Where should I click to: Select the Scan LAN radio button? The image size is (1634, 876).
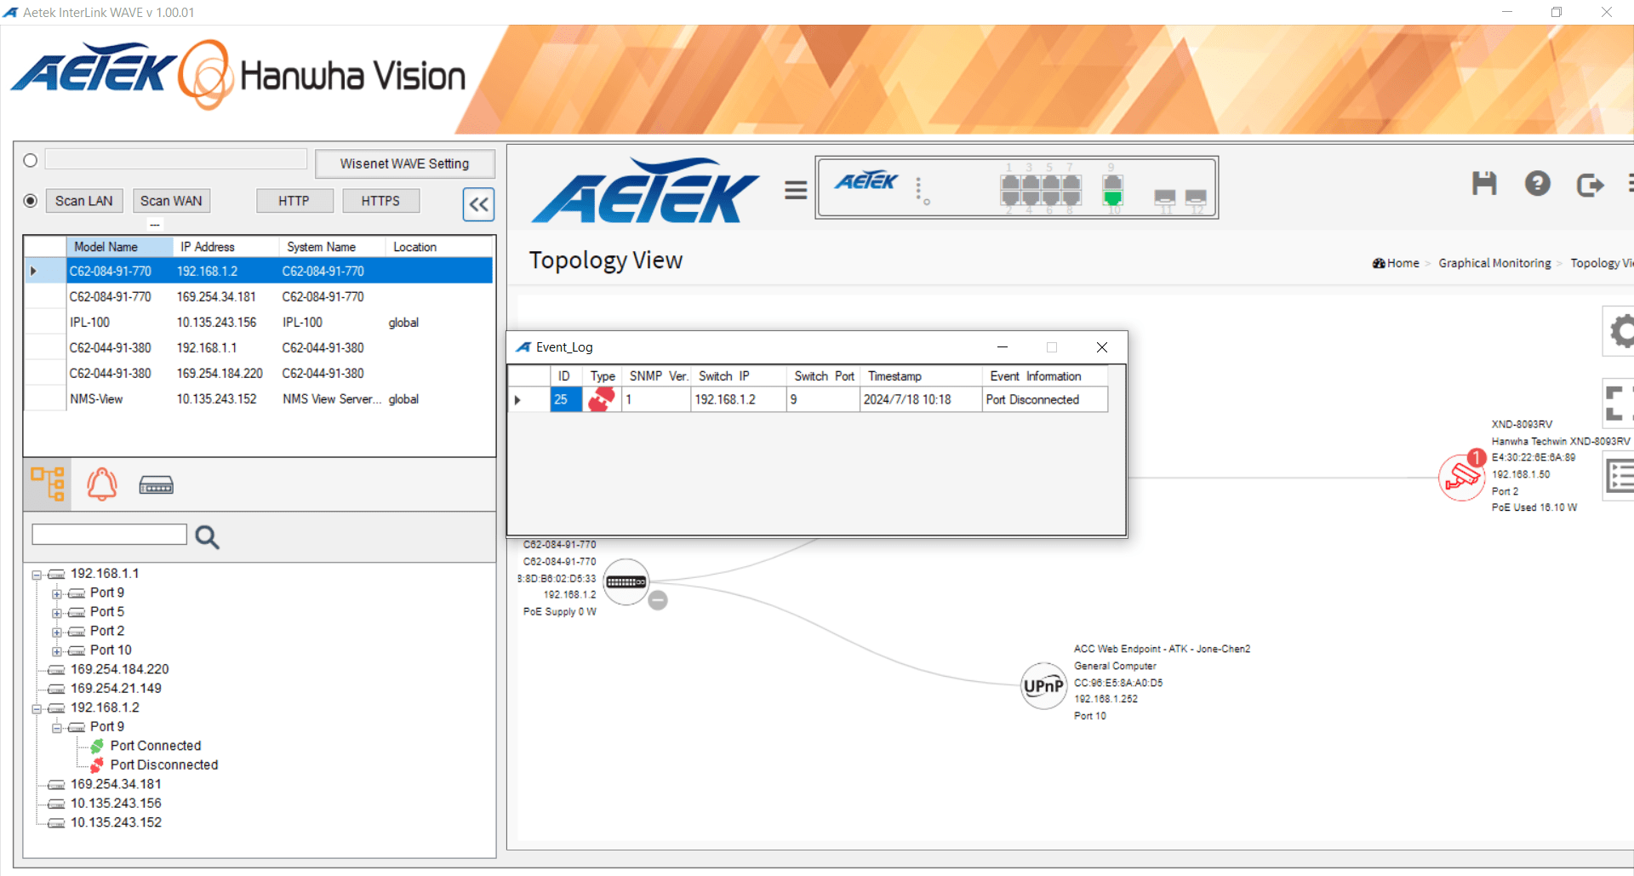(31, 201)
